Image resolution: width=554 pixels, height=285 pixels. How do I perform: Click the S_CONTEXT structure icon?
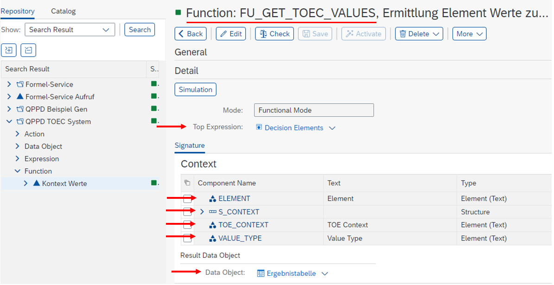point(213,212)
